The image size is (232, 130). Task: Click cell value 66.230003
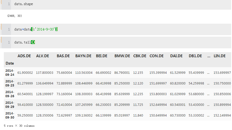(103, 105)
